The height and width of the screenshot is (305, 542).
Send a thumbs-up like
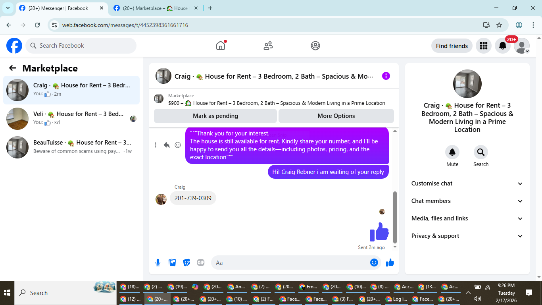390,263
